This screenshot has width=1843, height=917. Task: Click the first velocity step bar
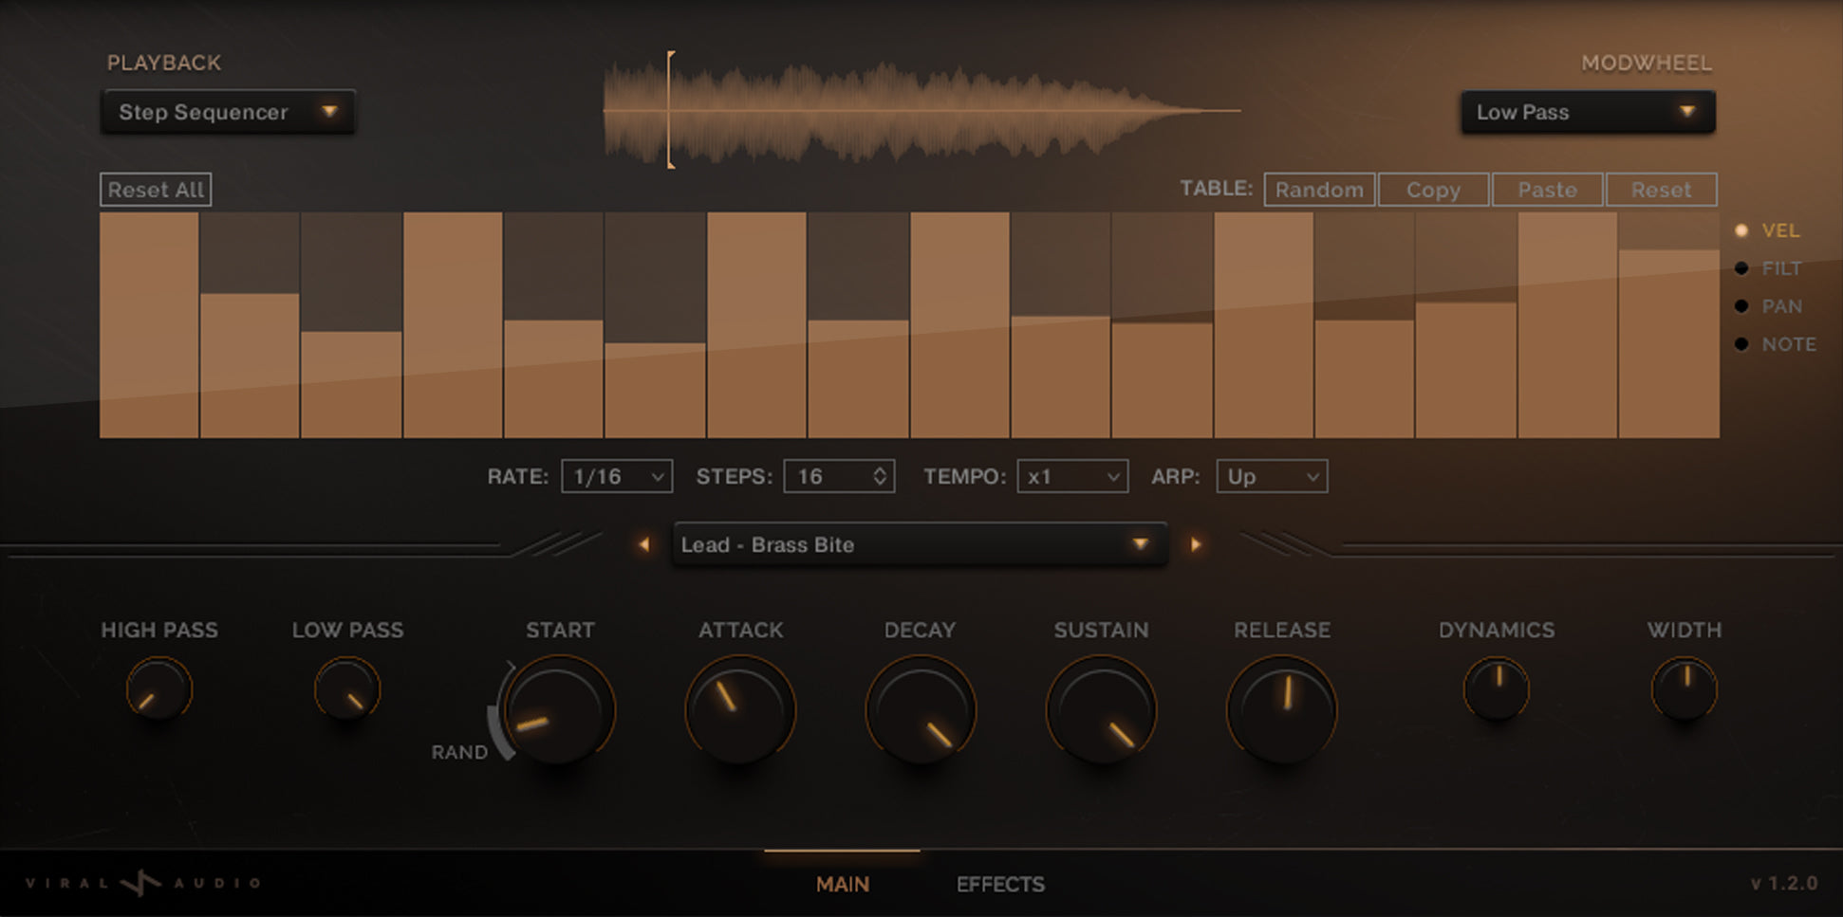149,325
